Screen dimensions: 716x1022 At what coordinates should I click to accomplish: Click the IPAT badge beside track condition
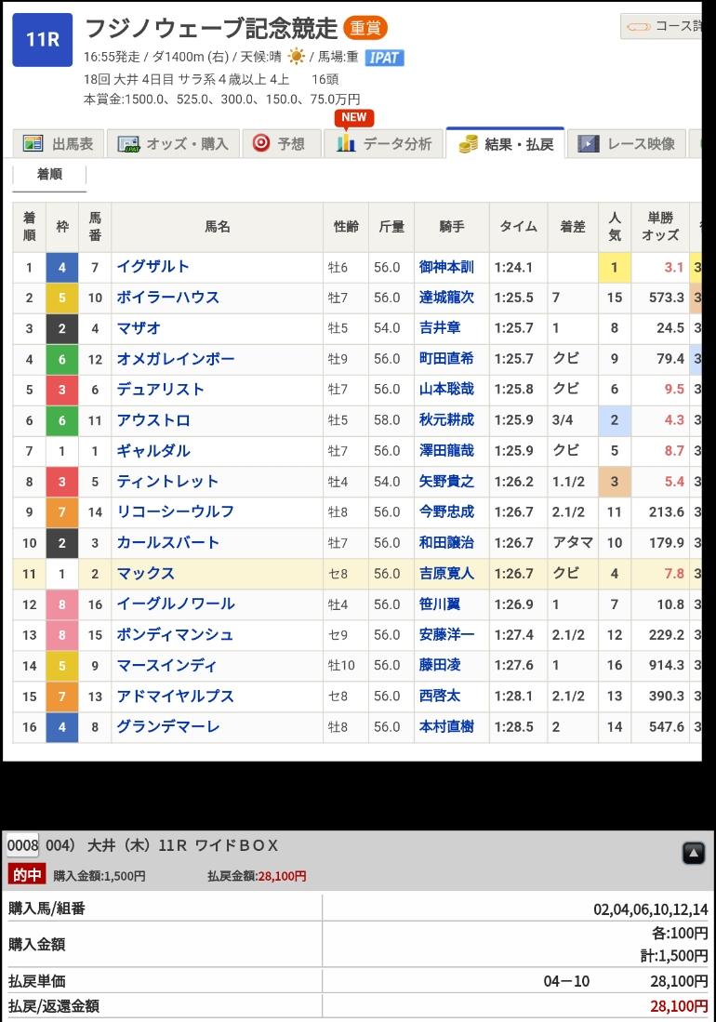point(383,58)
